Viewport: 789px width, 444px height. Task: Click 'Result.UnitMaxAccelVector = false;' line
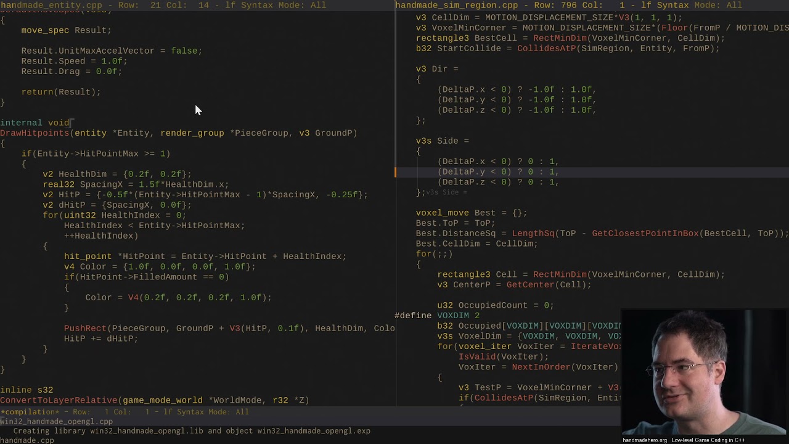[x=112, y=51]
